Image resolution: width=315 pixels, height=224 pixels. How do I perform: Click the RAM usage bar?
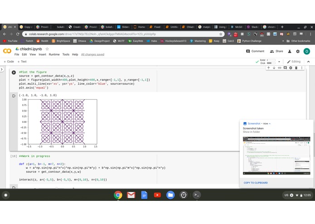[x=271, y=60]
